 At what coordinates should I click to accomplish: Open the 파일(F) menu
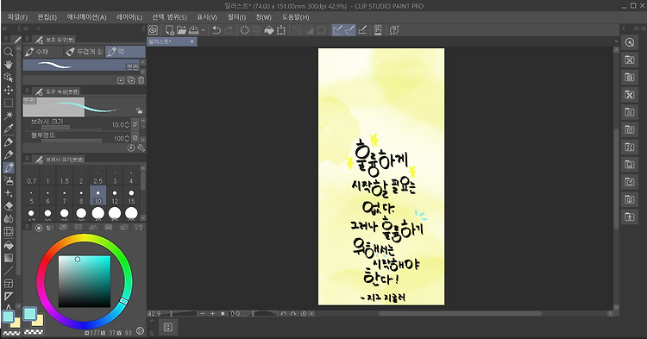[x=17, y=17]
